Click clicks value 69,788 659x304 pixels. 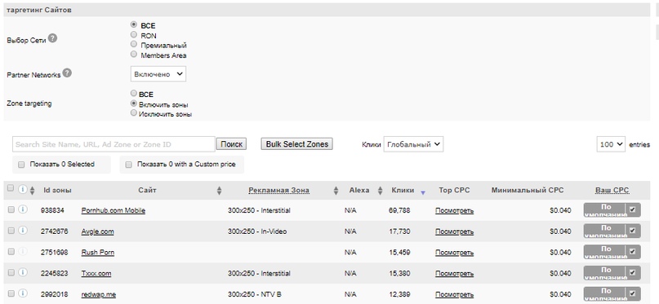[x=399, y=210]
